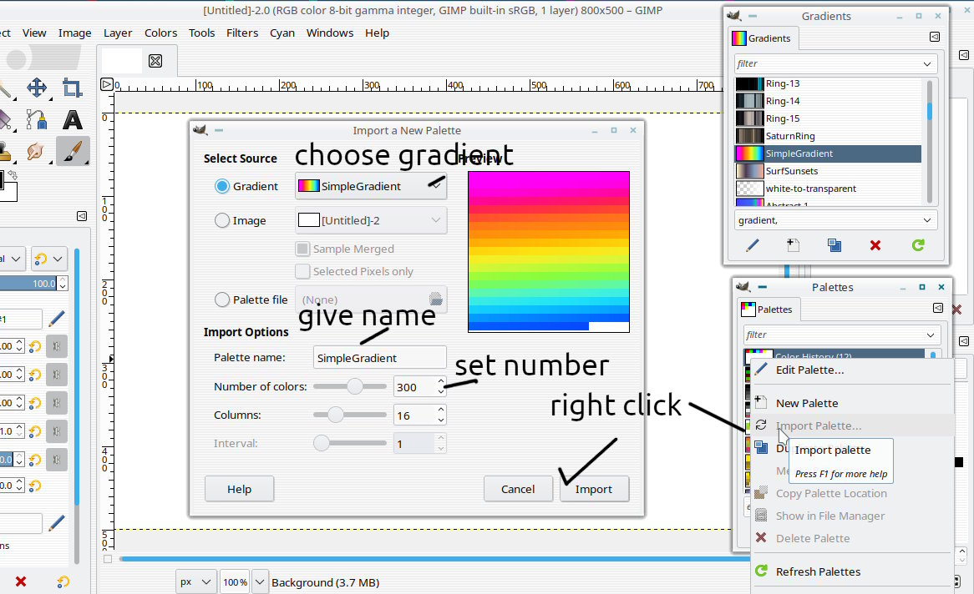
Task: Select the Image source radio button
Action: click(x=221, y=220)
